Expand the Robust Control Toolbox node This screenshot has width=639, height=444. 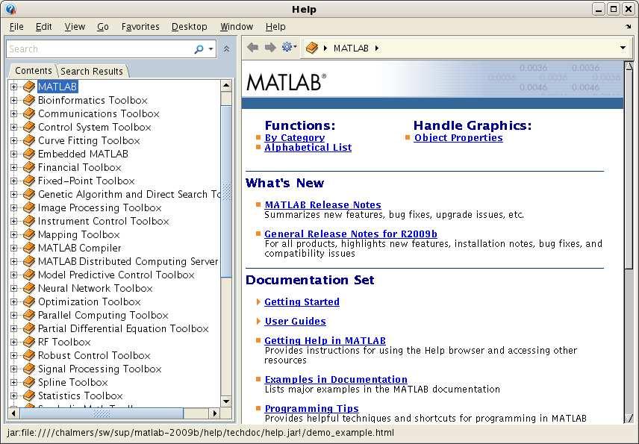pyautogui.click(x=14, y=356)
